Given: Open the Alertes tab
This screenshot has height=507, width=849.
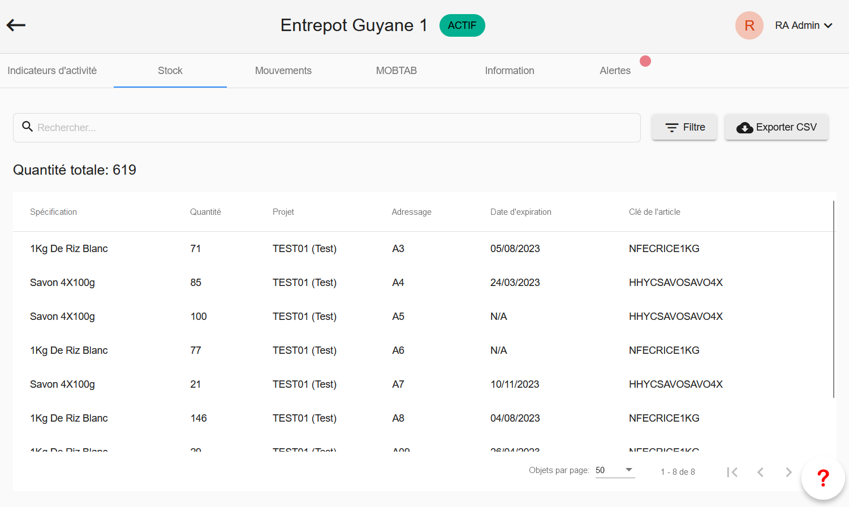Looking at the screenshot, I should (x=615, y=71).
